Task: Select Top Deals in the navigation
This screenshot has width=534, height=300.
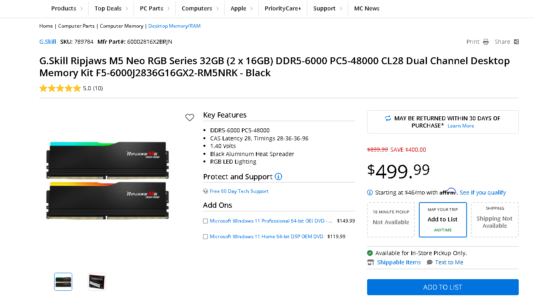Action: (108, 8)
